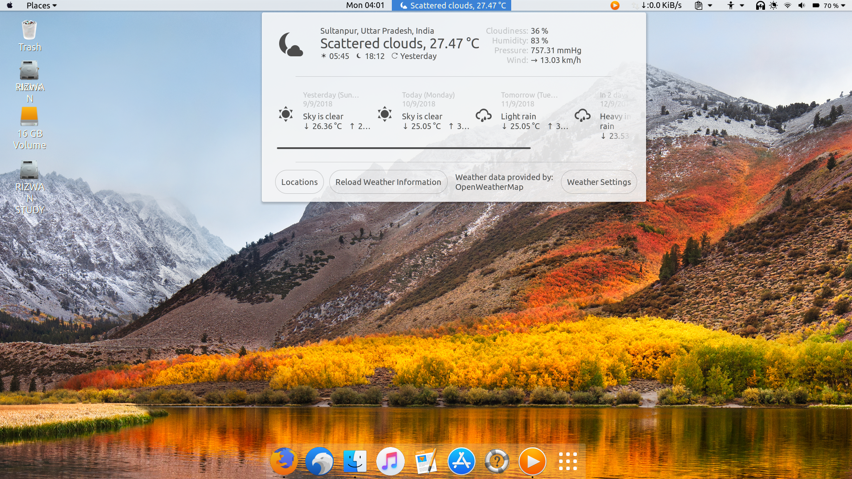This screenshot has width=852, height=479.
Task: Click the Reload Weather Information button
Action: (388, 182)
